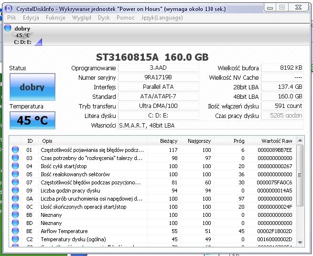Click status orb for attribute C2 row
Viewport: 313px width, 256px height.
tap(15, 239)
